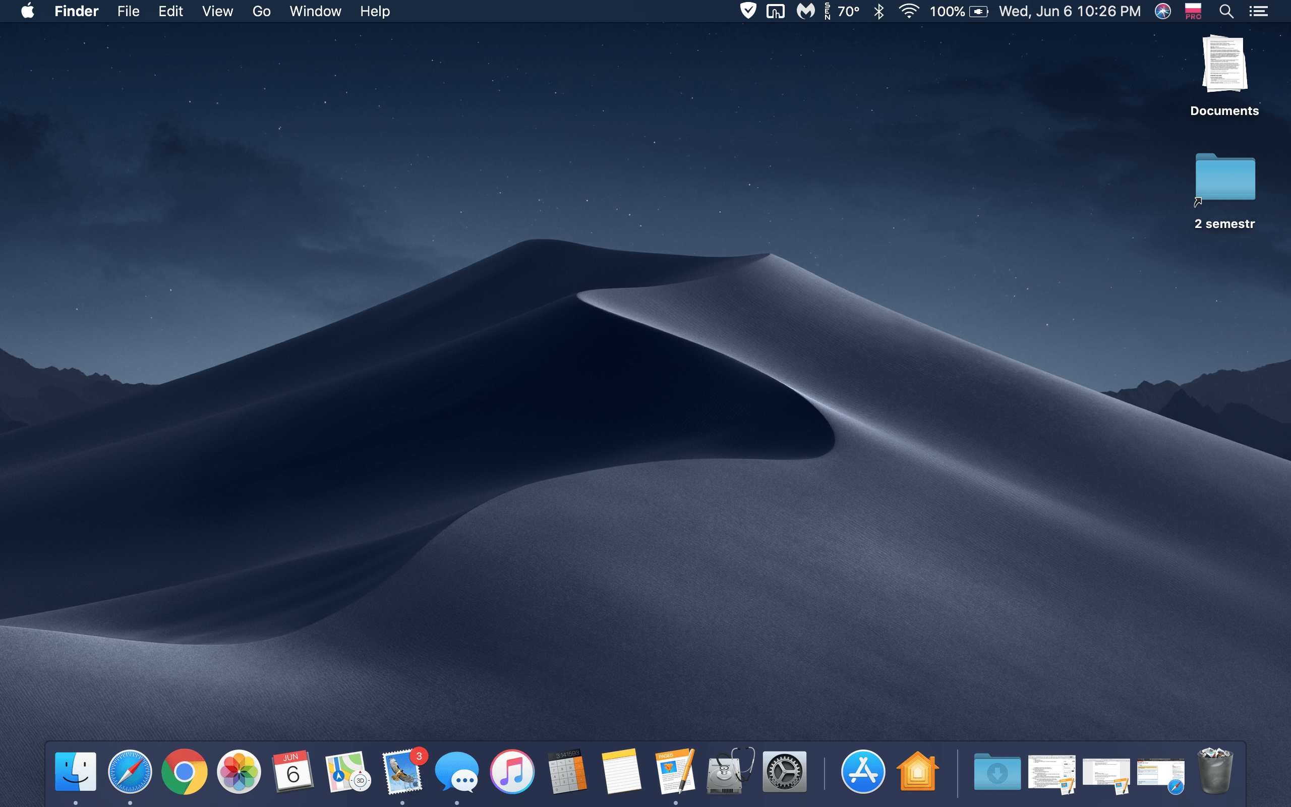
Task: Open System Preferences gear icon
Action: click(784, 772)
